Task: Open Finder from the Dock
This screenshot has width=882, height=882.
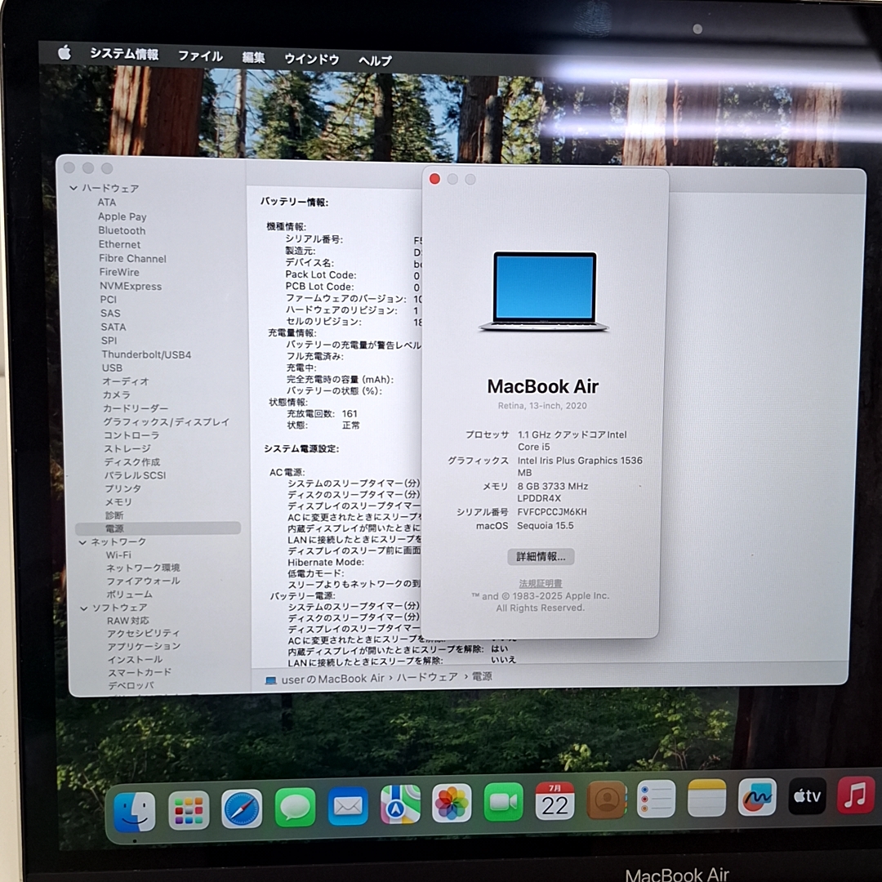Action: pos(135,811)
